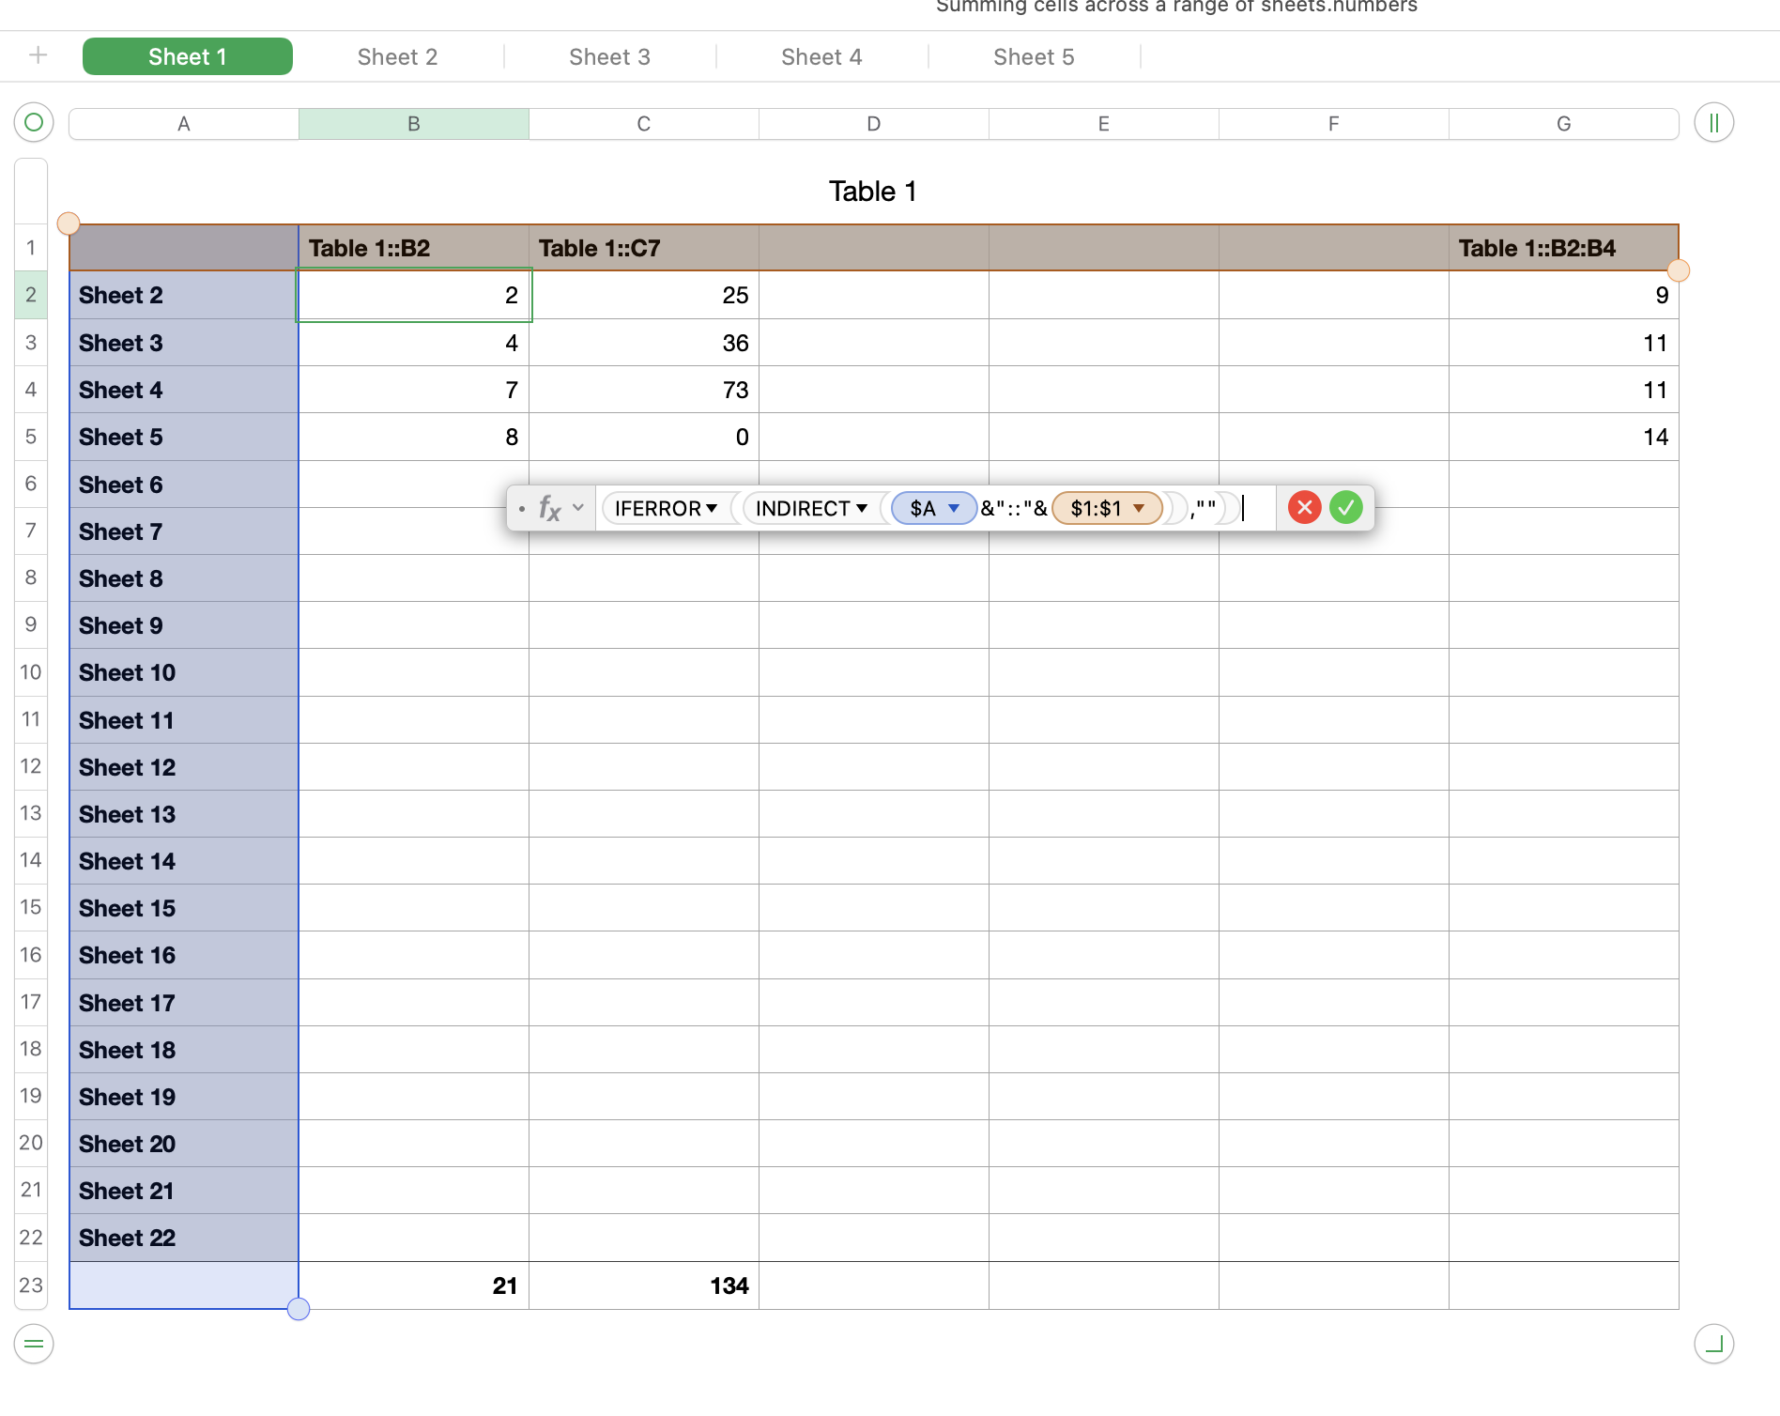
Task: Switch to the Sheet 4 tab
Action: pyautogui.click(x=821, y=56)
